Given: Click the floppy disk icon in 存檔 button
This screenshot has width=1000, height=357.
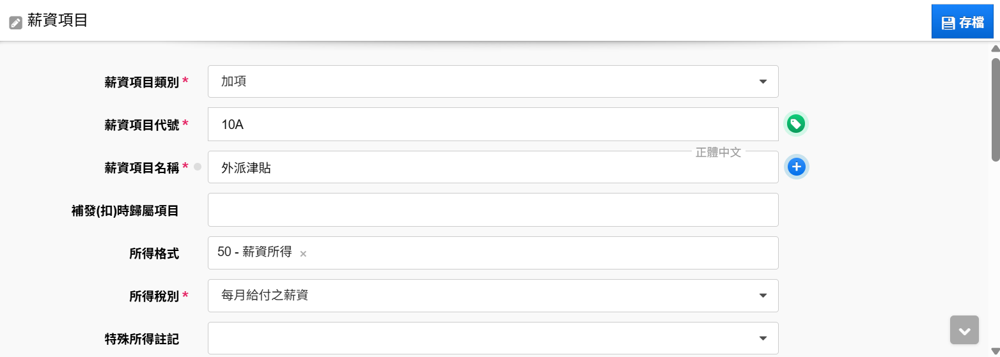Looking at the screenshot, I should (948, 23).
